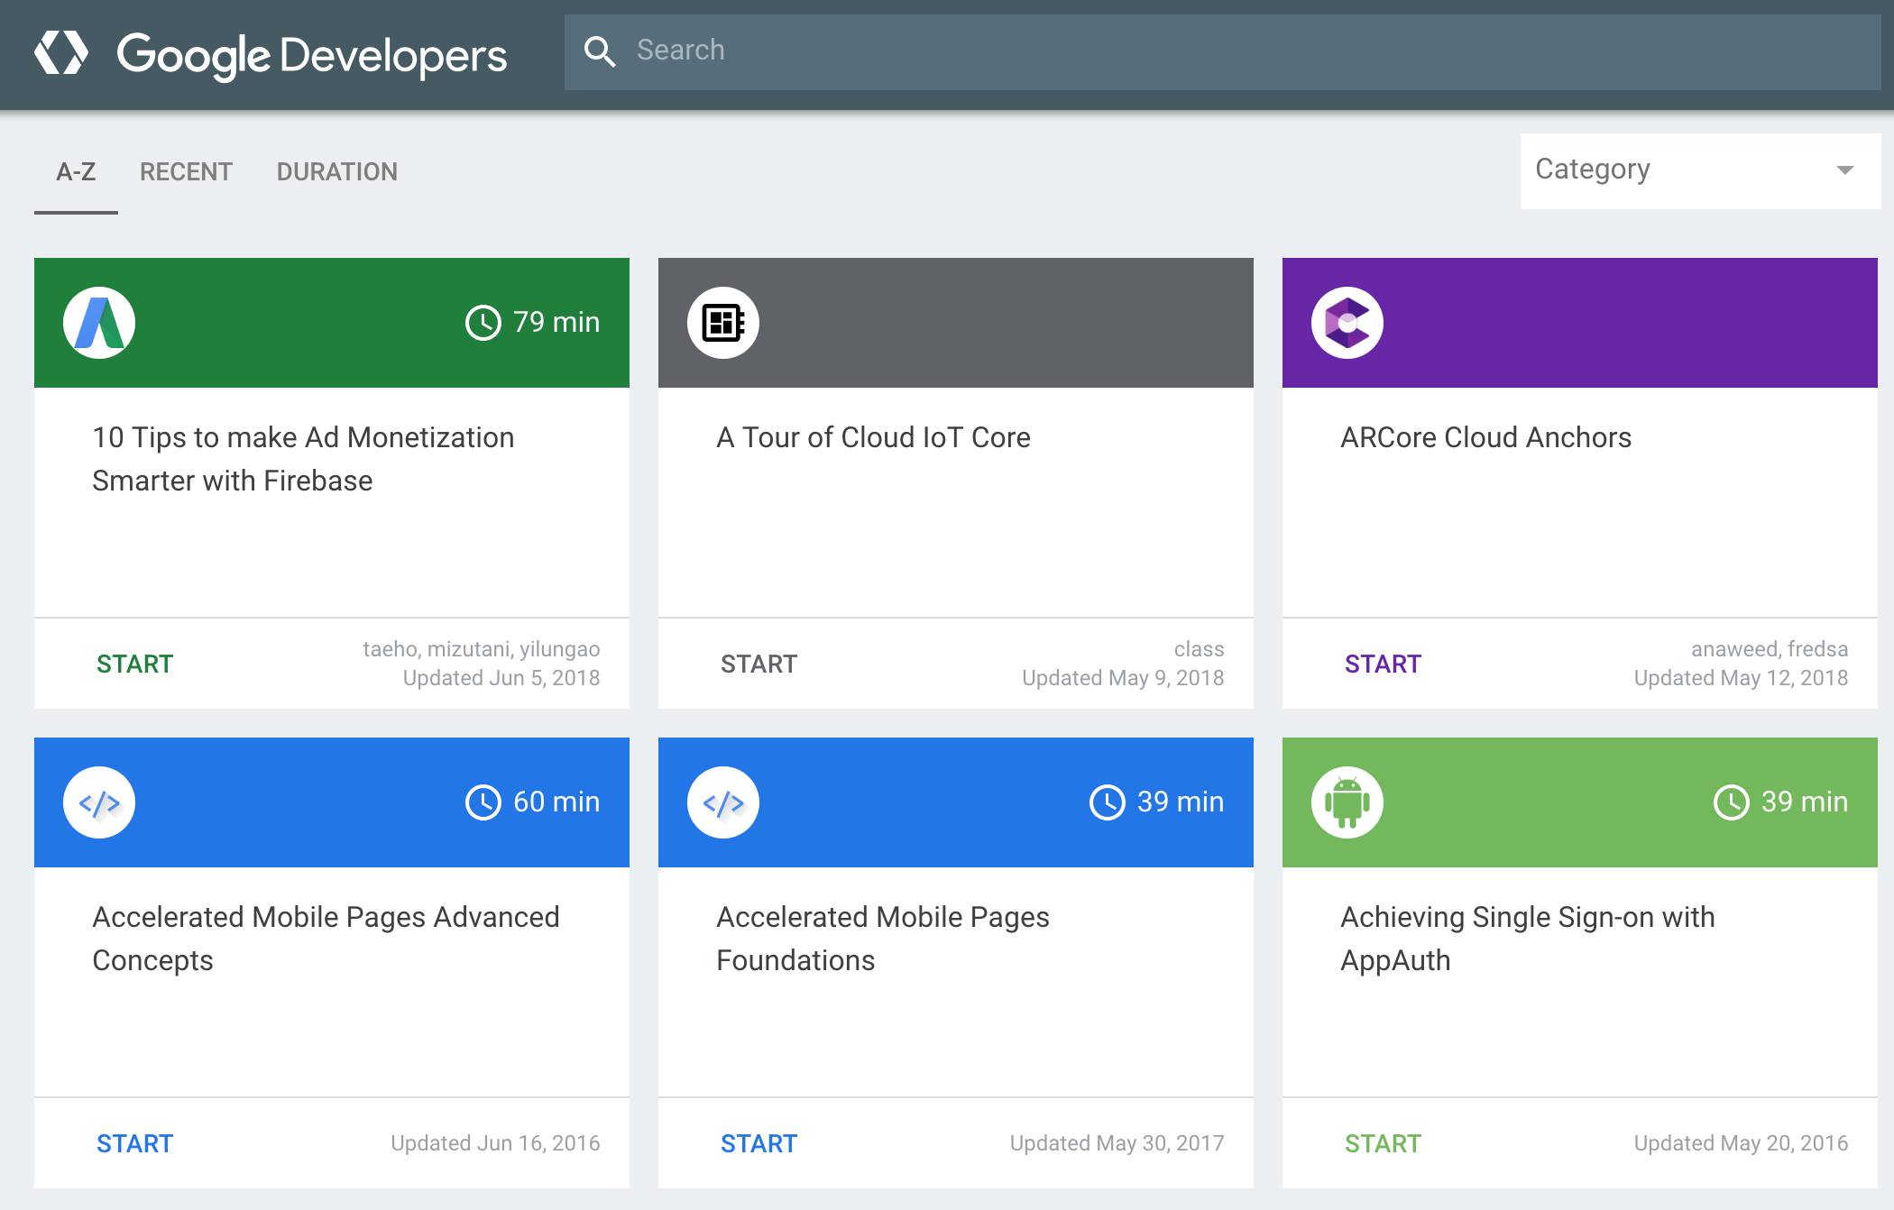Start the 10 Tips Ad Monetization codelab

pos(135,665)
